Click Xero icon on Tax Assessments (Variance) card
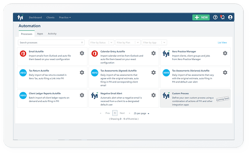Image resolution: width=250 pixels, height=168 pixels. (166, 73)
